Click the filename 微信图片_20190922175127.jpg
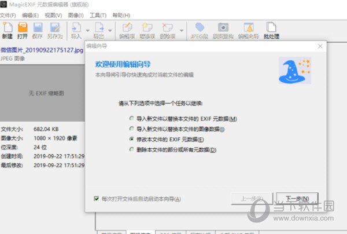This screenshot has width=347, height=234. [x=42, y=50]
